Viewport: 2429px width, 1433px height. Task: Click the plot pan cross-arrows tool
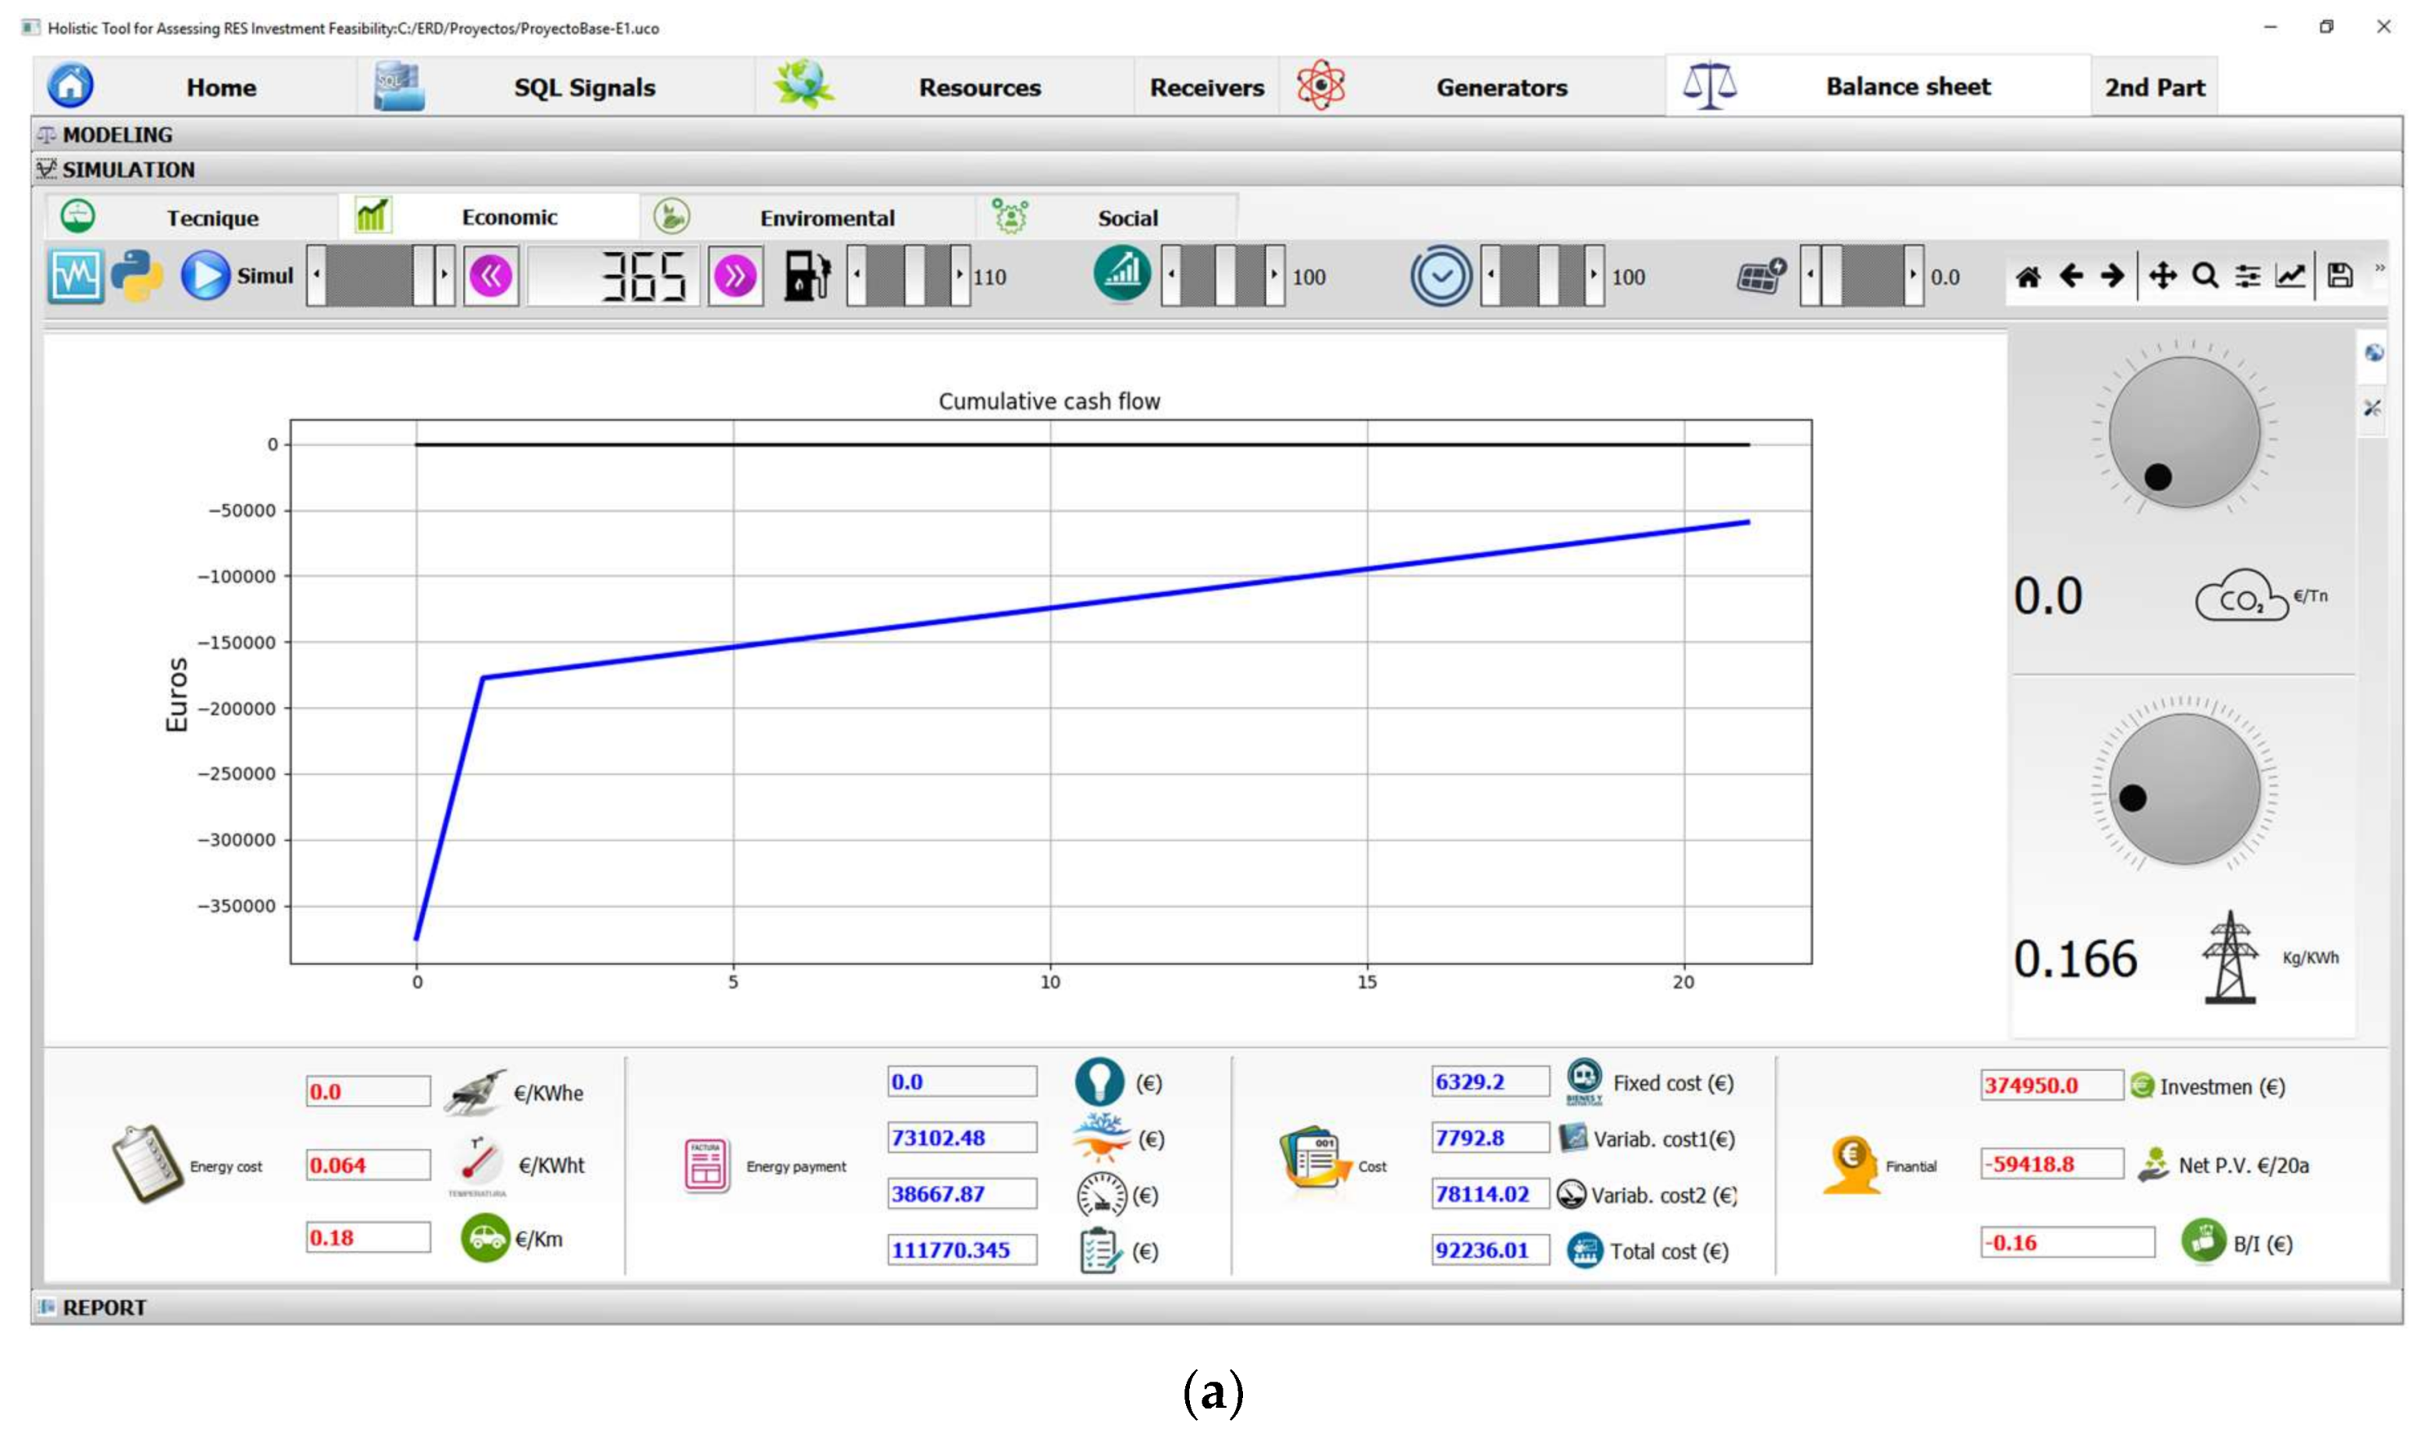pyautogui.click(x=2164, y=276)
